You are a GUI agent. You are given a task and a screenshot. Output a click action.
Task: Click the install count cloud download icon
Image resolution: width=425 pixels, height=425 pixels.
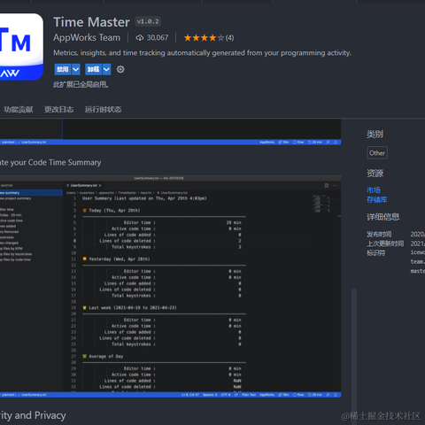tap(140, 38)
